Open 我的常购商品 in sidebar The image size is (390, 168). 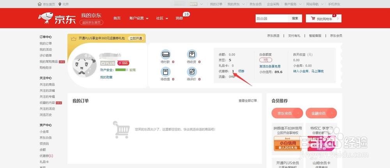tap(49, 61)
